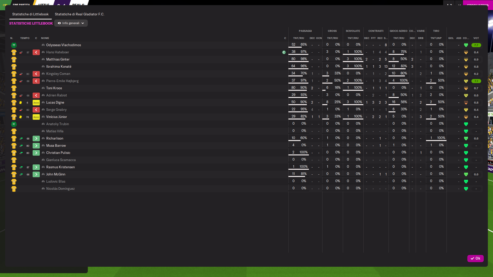Switch to Statistiche di Real Gladiator F.C. tab
Screen dimensions: 493x277
click(79, 14)
